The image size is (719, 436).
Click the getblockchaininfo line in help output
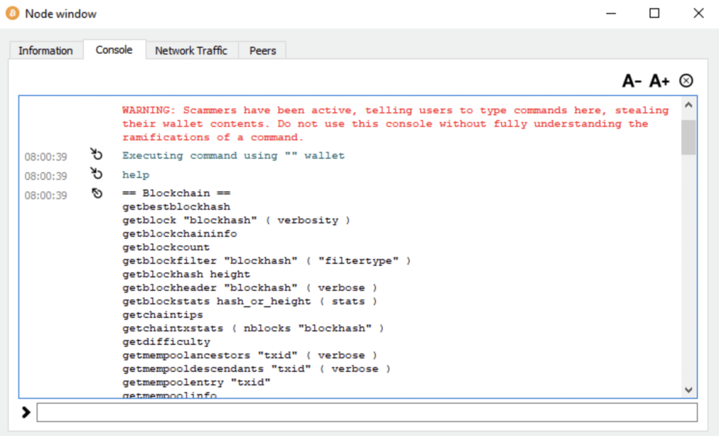click(180, 234)
